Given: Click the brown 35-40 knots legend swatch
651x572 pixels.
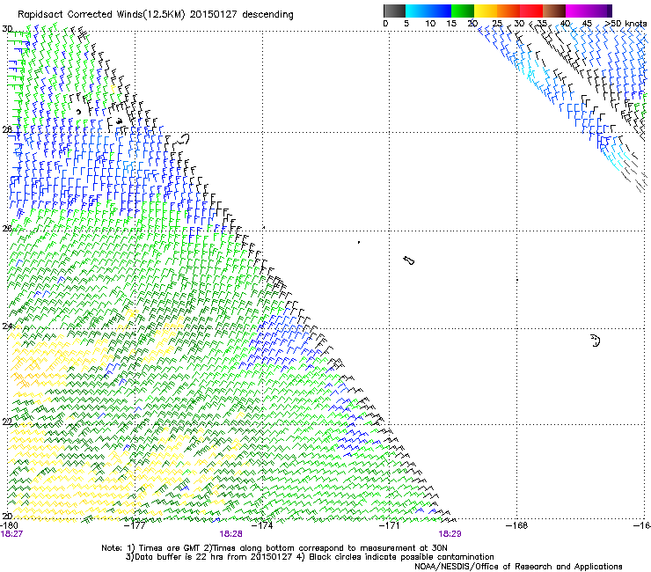Looking at the screenshot, I should [x=554, y=11].
